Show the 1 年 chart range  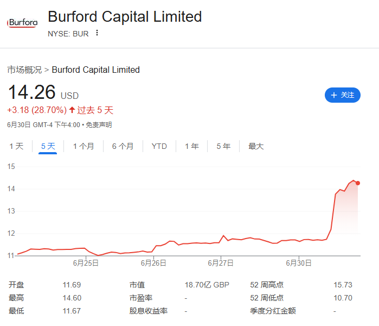click(x=191, y=146)
